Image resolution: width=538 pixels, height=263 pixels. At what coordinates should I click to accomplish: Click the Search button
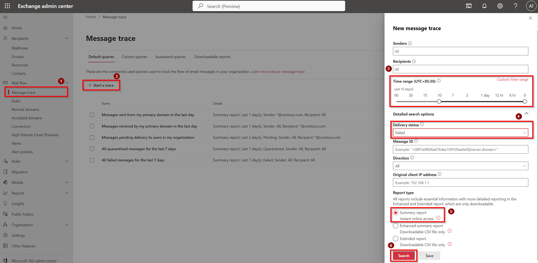point(403,256)
